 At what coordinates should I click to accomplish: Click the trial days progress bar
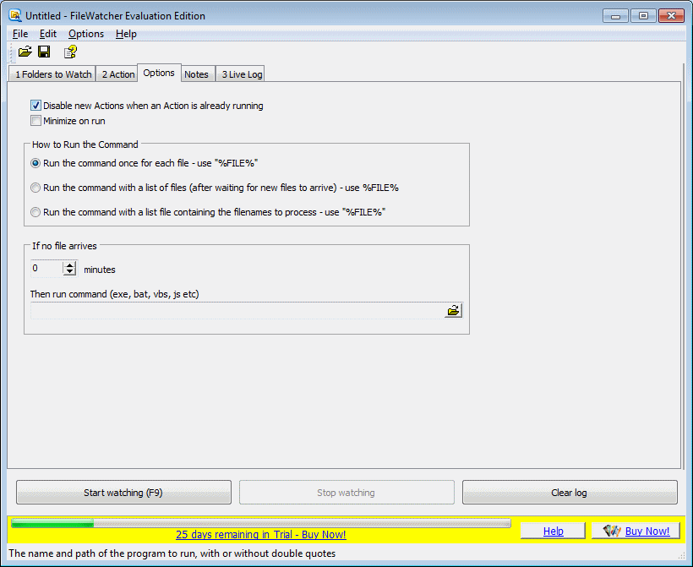pos(261,523)
